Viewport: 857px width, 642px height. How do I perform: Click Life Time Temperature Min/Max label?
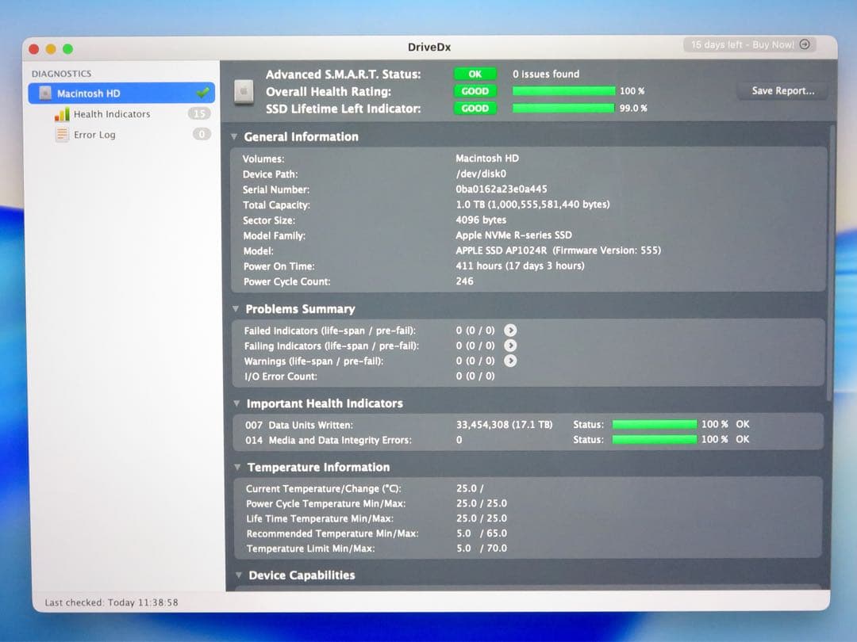click(320, 518)
